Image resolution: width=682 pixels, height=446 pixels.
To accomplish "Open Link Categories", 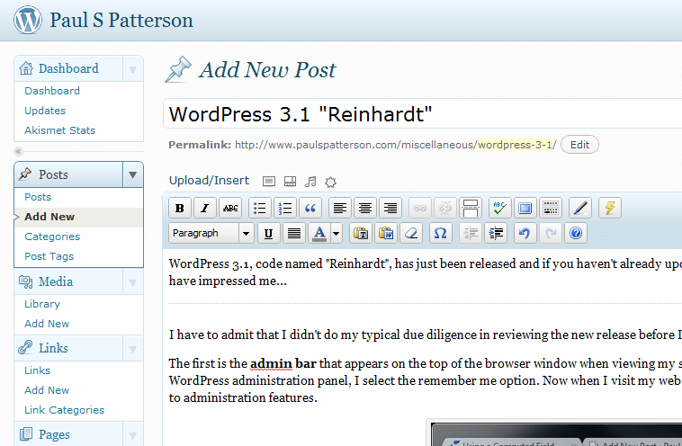I will tap(65, 410).
